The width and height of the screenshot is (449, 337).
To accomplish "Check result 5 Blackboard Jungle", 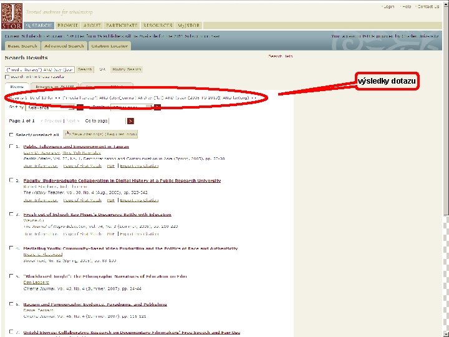I will click(x=11, y=276).
